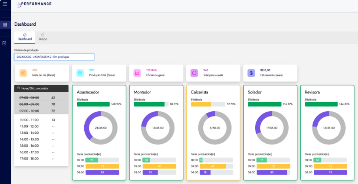Click the cyan cube icon for Produção total
358x184 pixels.
coord(80,73)
